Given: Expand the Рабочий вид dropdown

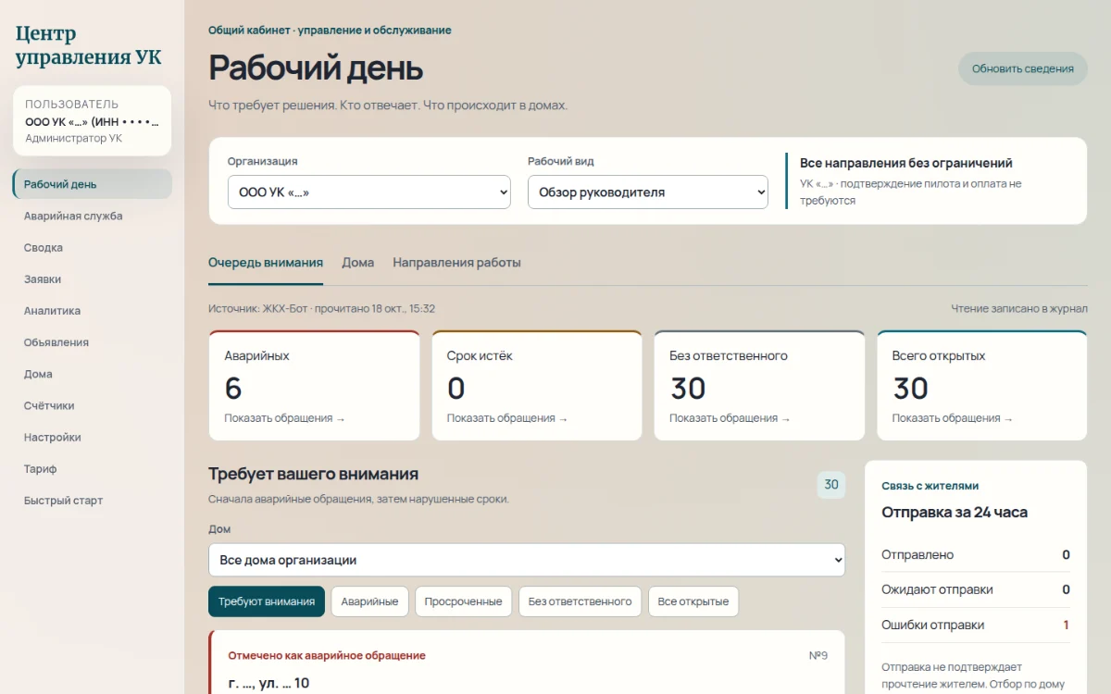Looking at the screenshot, I should pyautogui.click(x=648, y=192).
